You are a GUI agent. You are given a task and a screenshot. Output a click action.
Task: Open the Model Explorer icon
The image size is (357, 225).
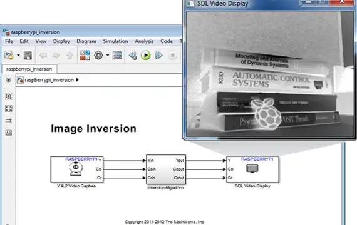coord(117,55)
